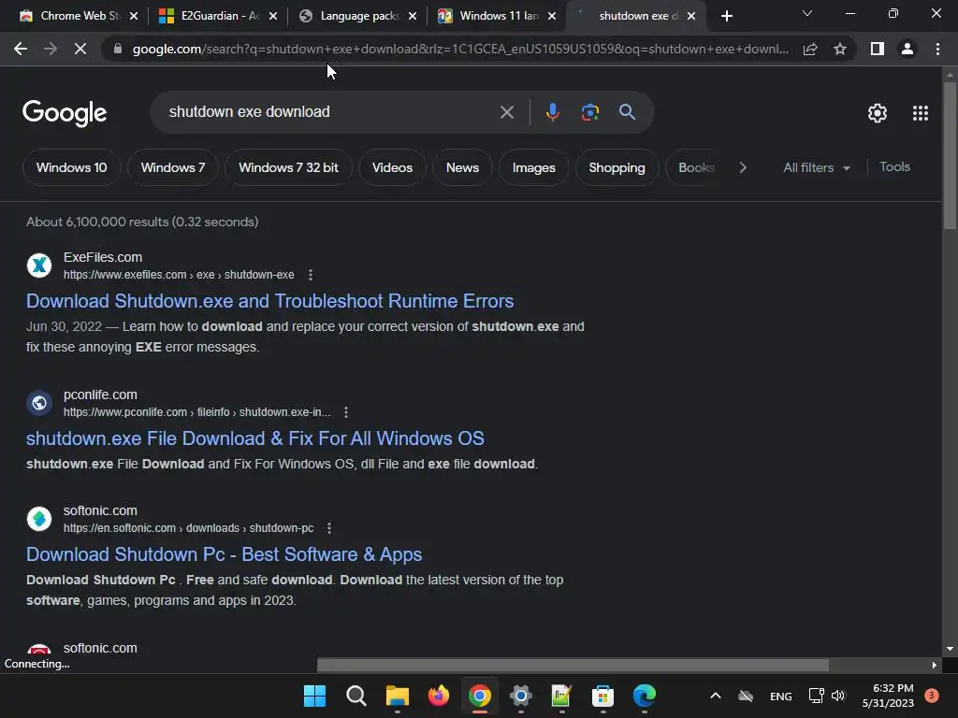Stop loading the page
958x718 pixels.
click(80, 49)
